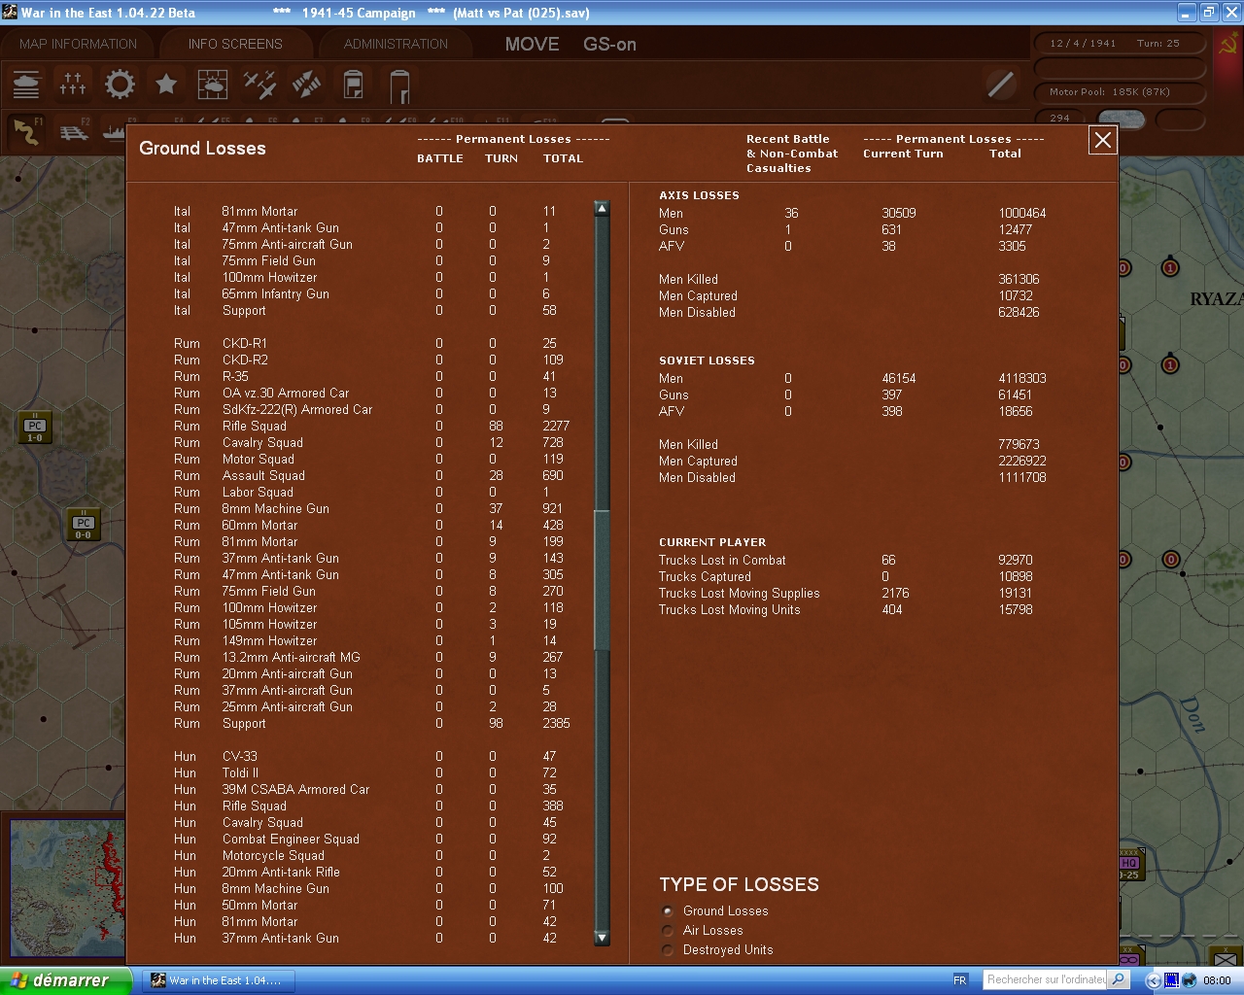This screenshot has width=1244, height=995.
Task: Click the Rum Rifle Squad row
Action: 372,427
